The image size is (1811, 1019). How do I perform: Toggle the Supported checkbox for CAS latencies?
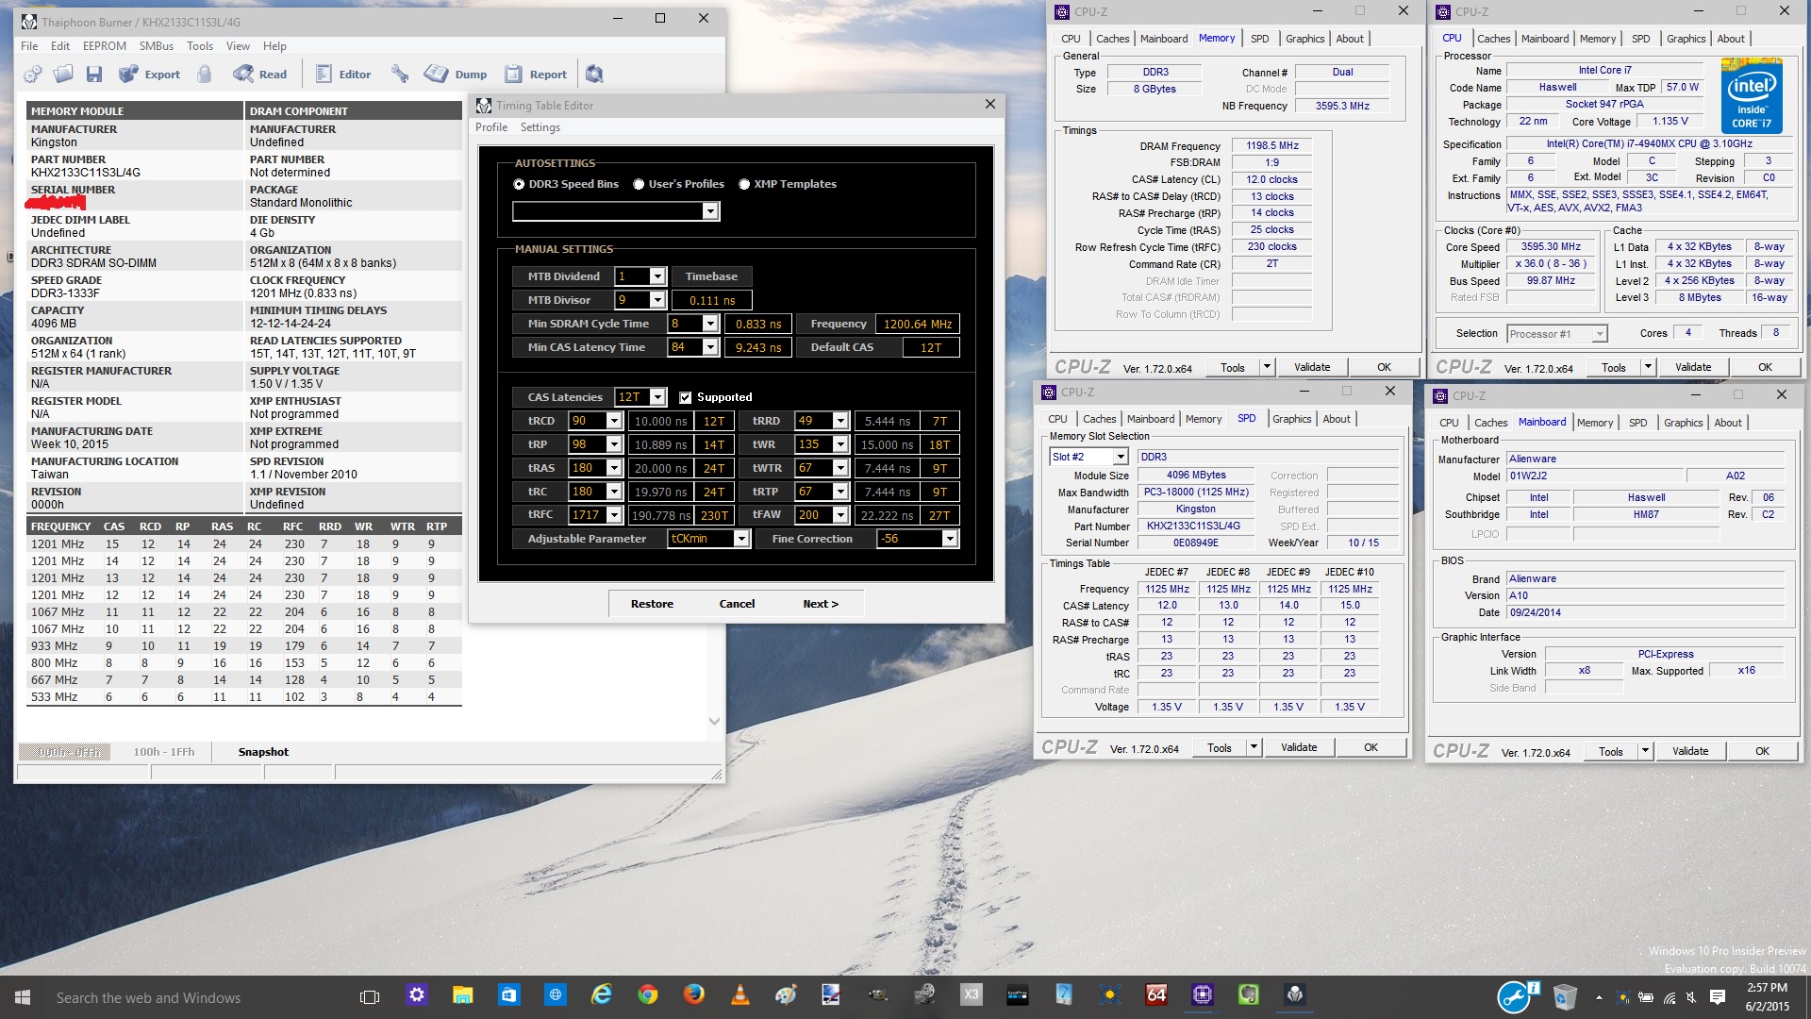click(686, 397)
